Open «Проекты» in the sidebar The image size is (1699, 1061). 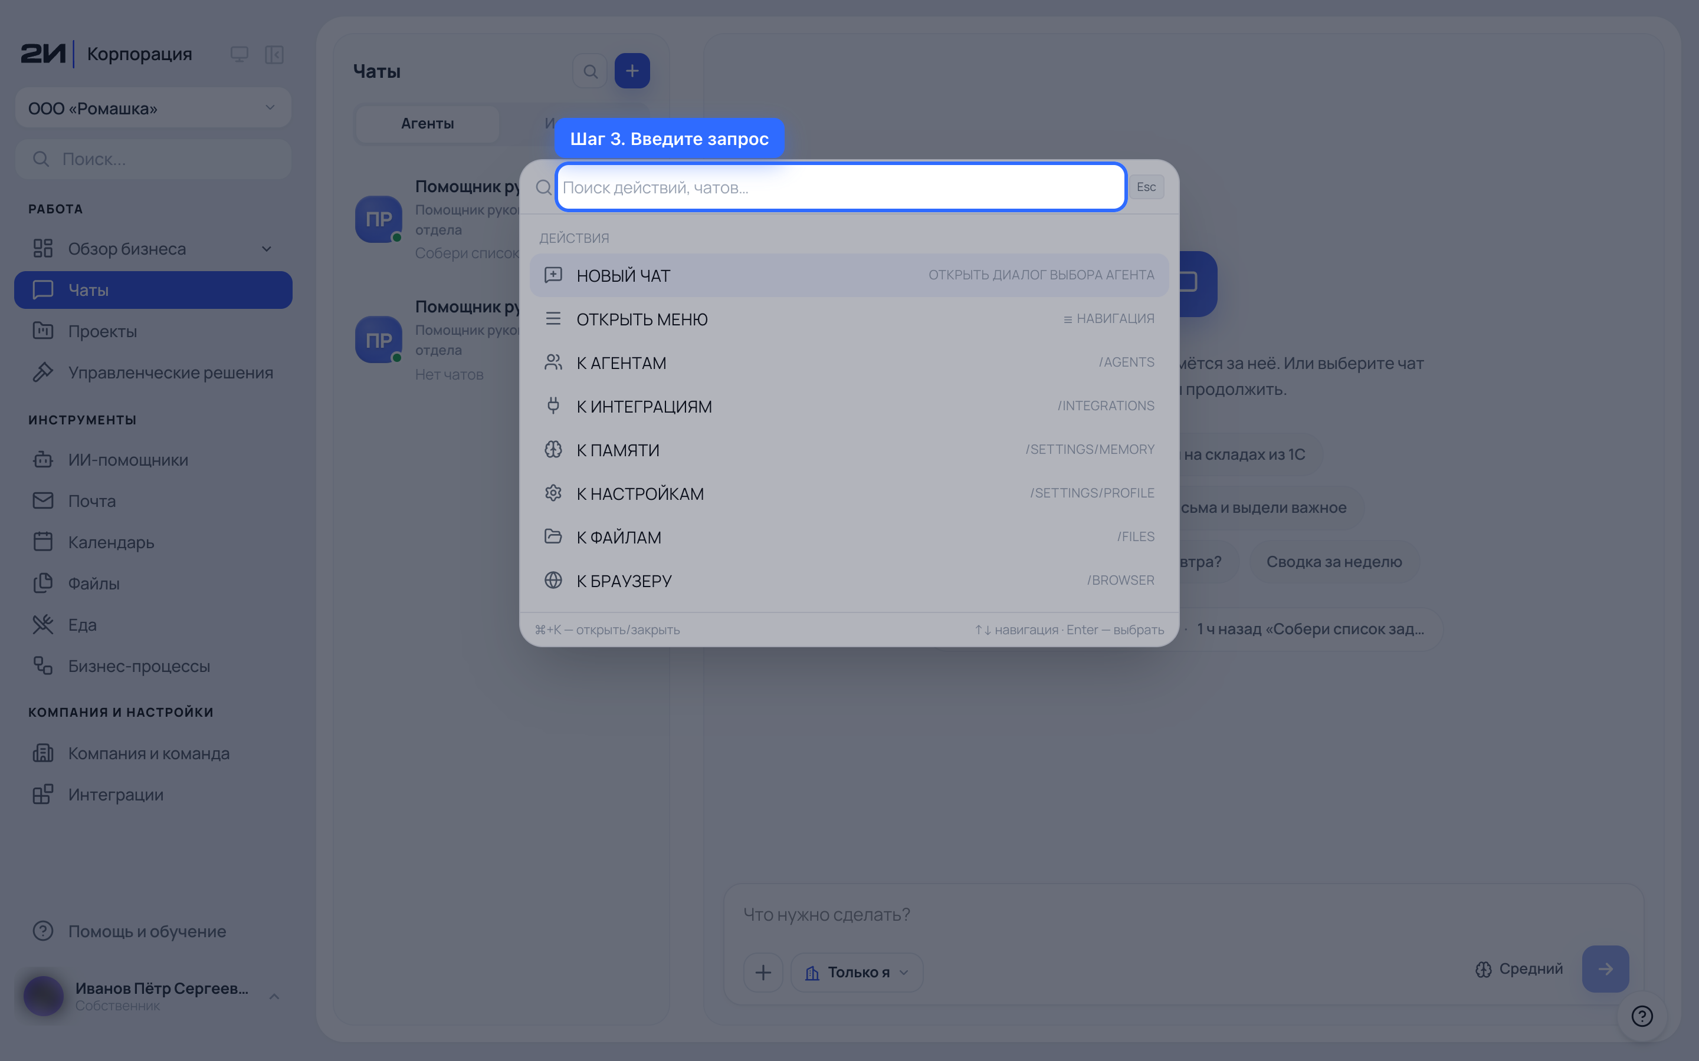coord(153,331)
